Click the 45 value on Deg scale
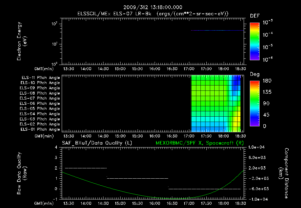Viewport: 301px width, 208px height. point(266,115)
